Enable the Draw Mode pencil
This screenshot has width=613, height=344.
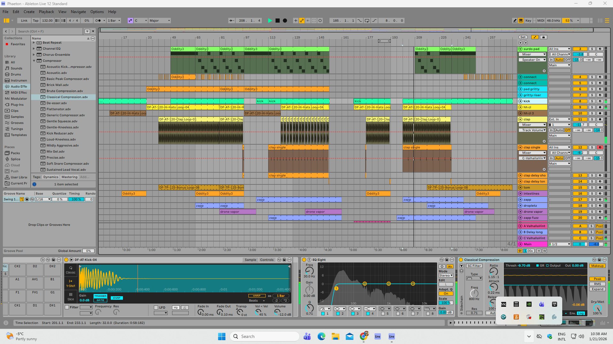tap(514, 21)
